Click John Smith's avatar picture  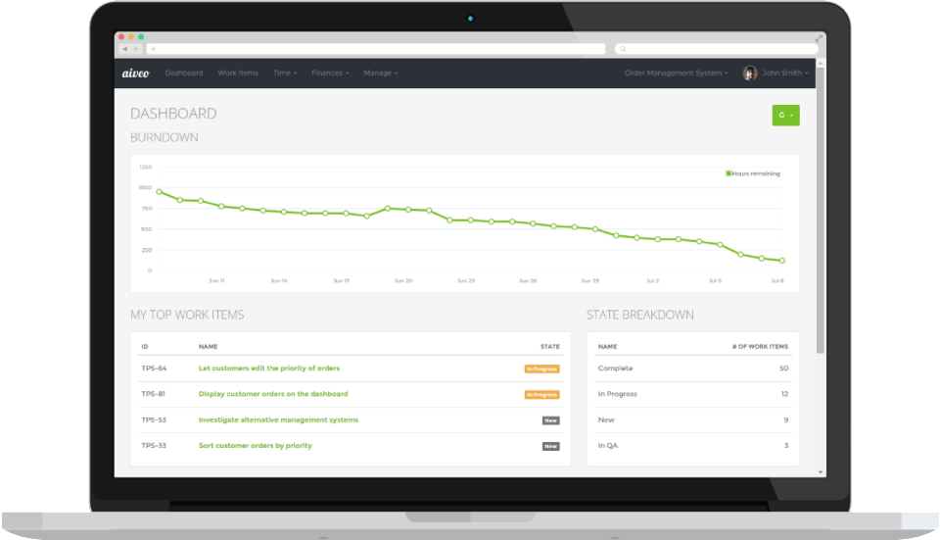click(749, 74)
